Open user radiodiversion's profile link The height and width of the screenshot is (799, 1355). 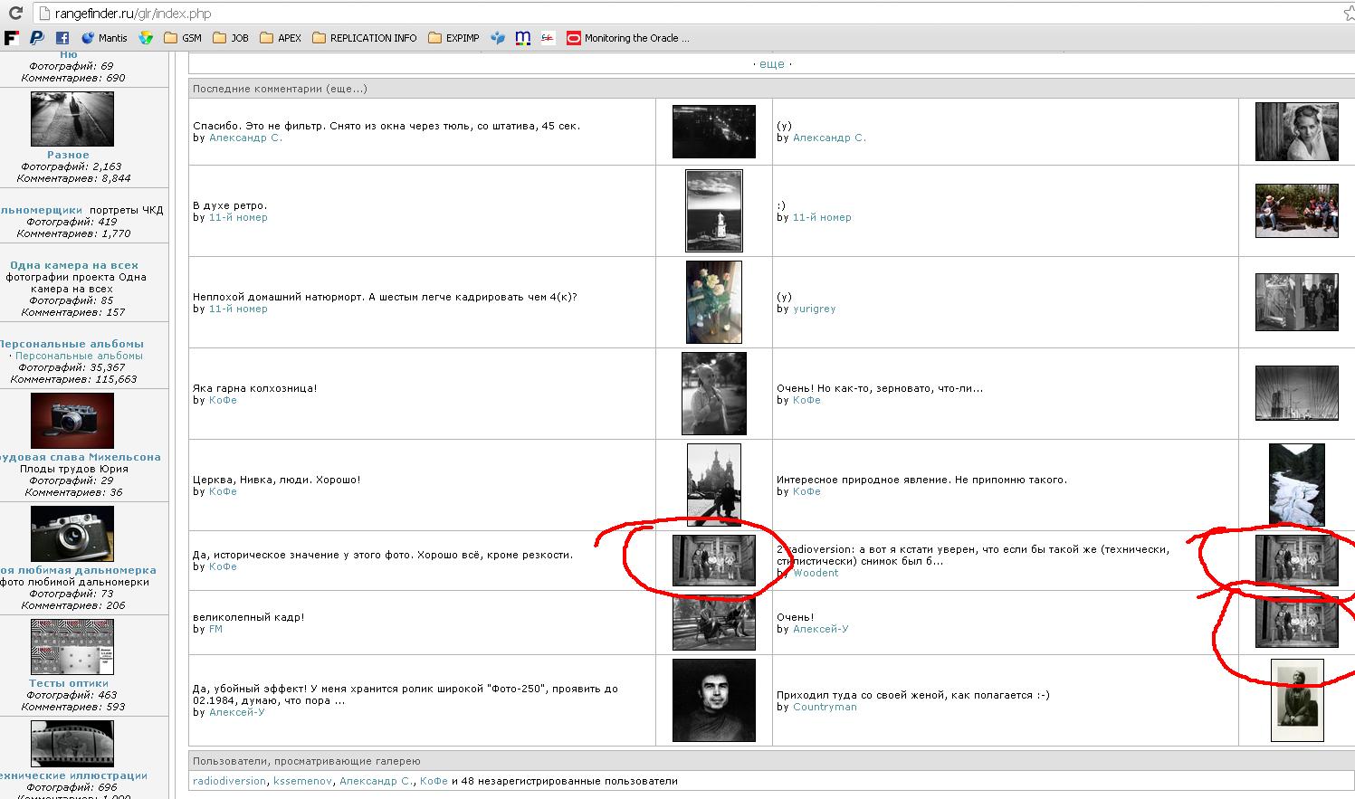tap(230, 781)
